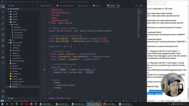The width and height of the screenshot is (189, 106).
Task: Open package-lock.json in the explorer
Action: coord(18,82)
